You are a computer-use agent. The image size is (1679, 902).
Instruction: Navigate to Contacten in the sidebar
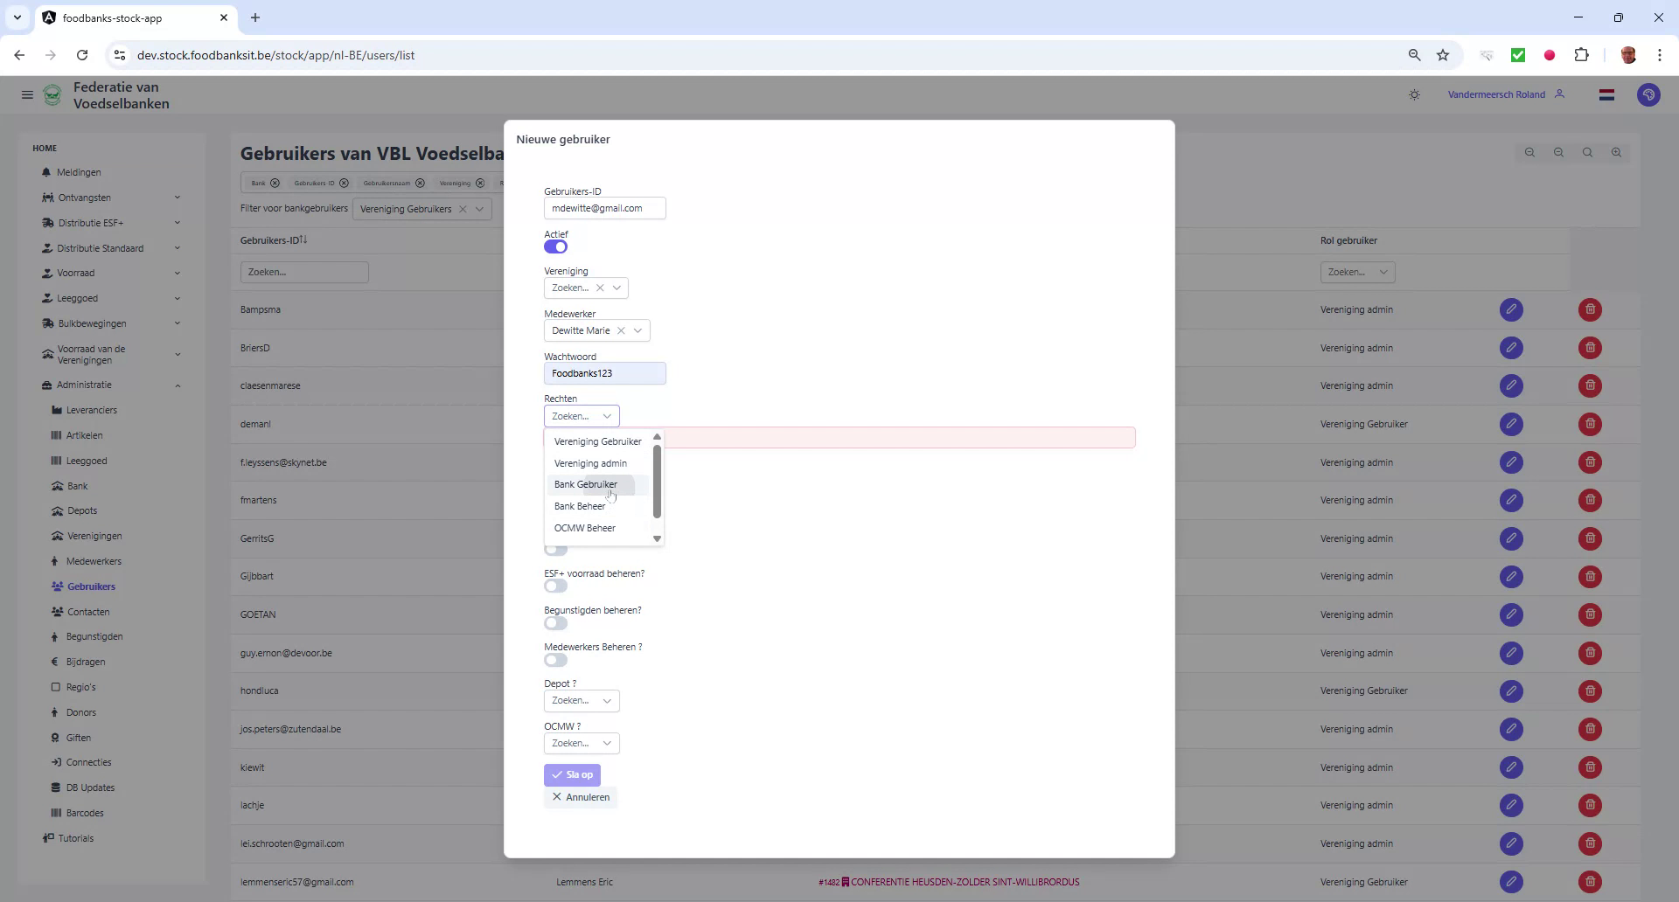(88, 612)
